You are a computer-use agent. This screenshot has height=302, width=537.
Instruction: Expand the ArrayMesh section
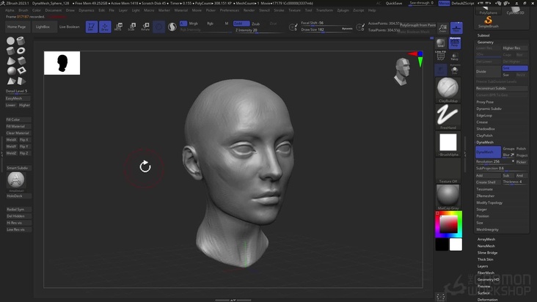[486, 240]
